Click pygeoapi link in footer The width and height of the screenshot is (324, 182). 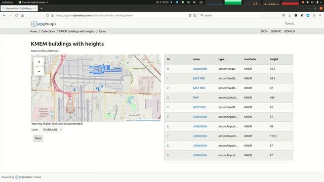point(22,177)
